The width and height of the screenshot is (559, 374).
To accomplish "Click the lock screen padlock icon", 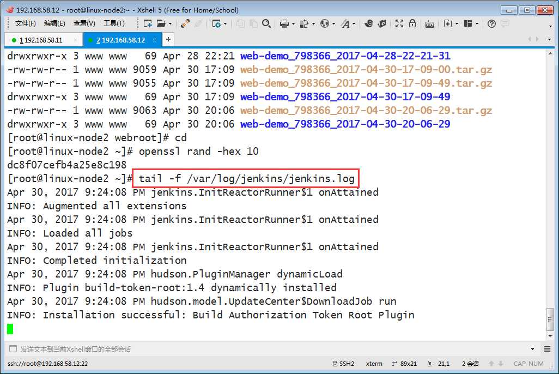I will coord(412,23).
